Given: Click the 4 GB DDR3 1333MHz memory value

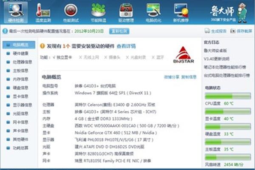Looking at the screenshot, I should pos(103,119).
